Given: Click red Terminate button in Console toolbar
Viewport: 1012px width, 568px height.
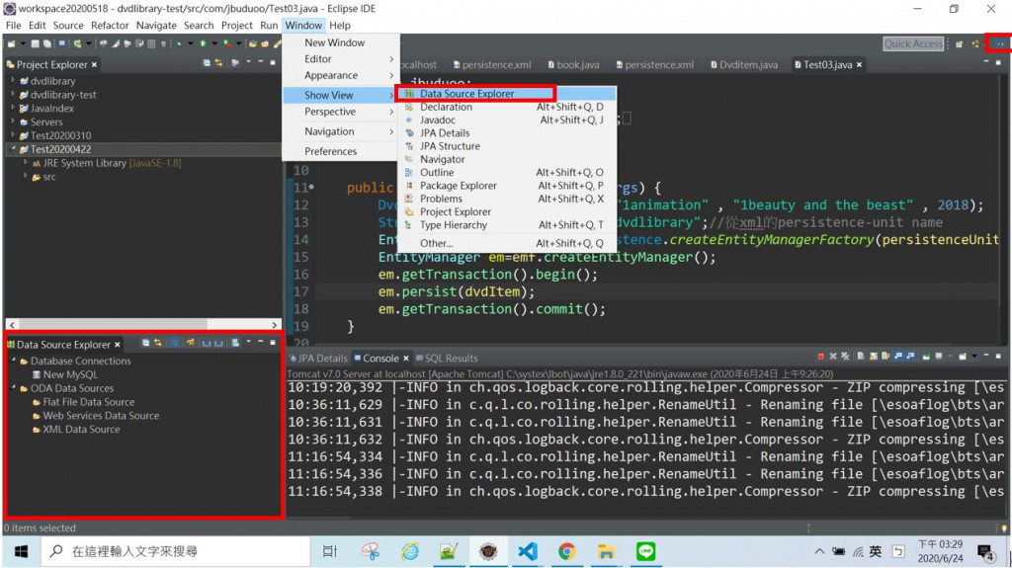Looking at the screenshot, I should coord(821,357).
